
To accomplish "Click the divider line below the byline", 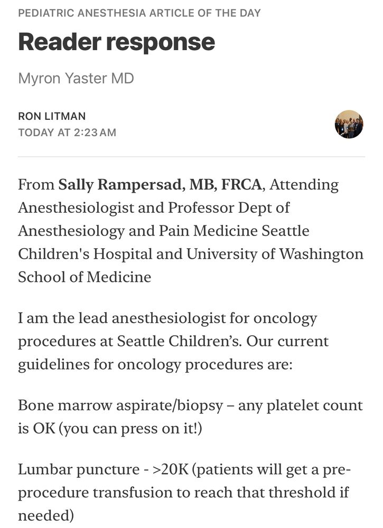I will [x=191, y=157].
